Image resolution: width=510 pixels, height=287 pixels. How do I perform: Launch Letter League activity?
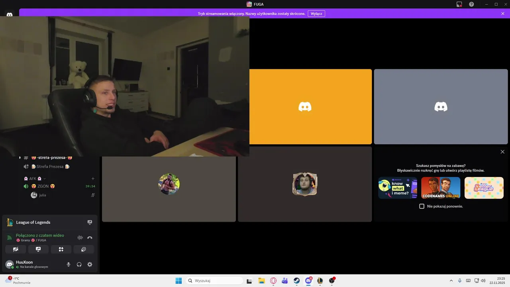pyautogui.click(x=484, y=188)
